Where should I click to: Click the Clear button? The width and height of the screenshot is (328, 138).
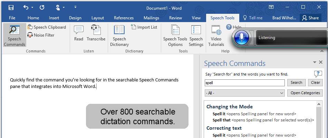(316, 82)
